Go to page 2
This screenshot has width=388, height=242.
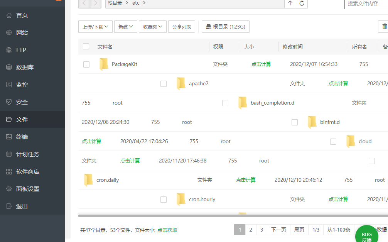pos(251,230)
